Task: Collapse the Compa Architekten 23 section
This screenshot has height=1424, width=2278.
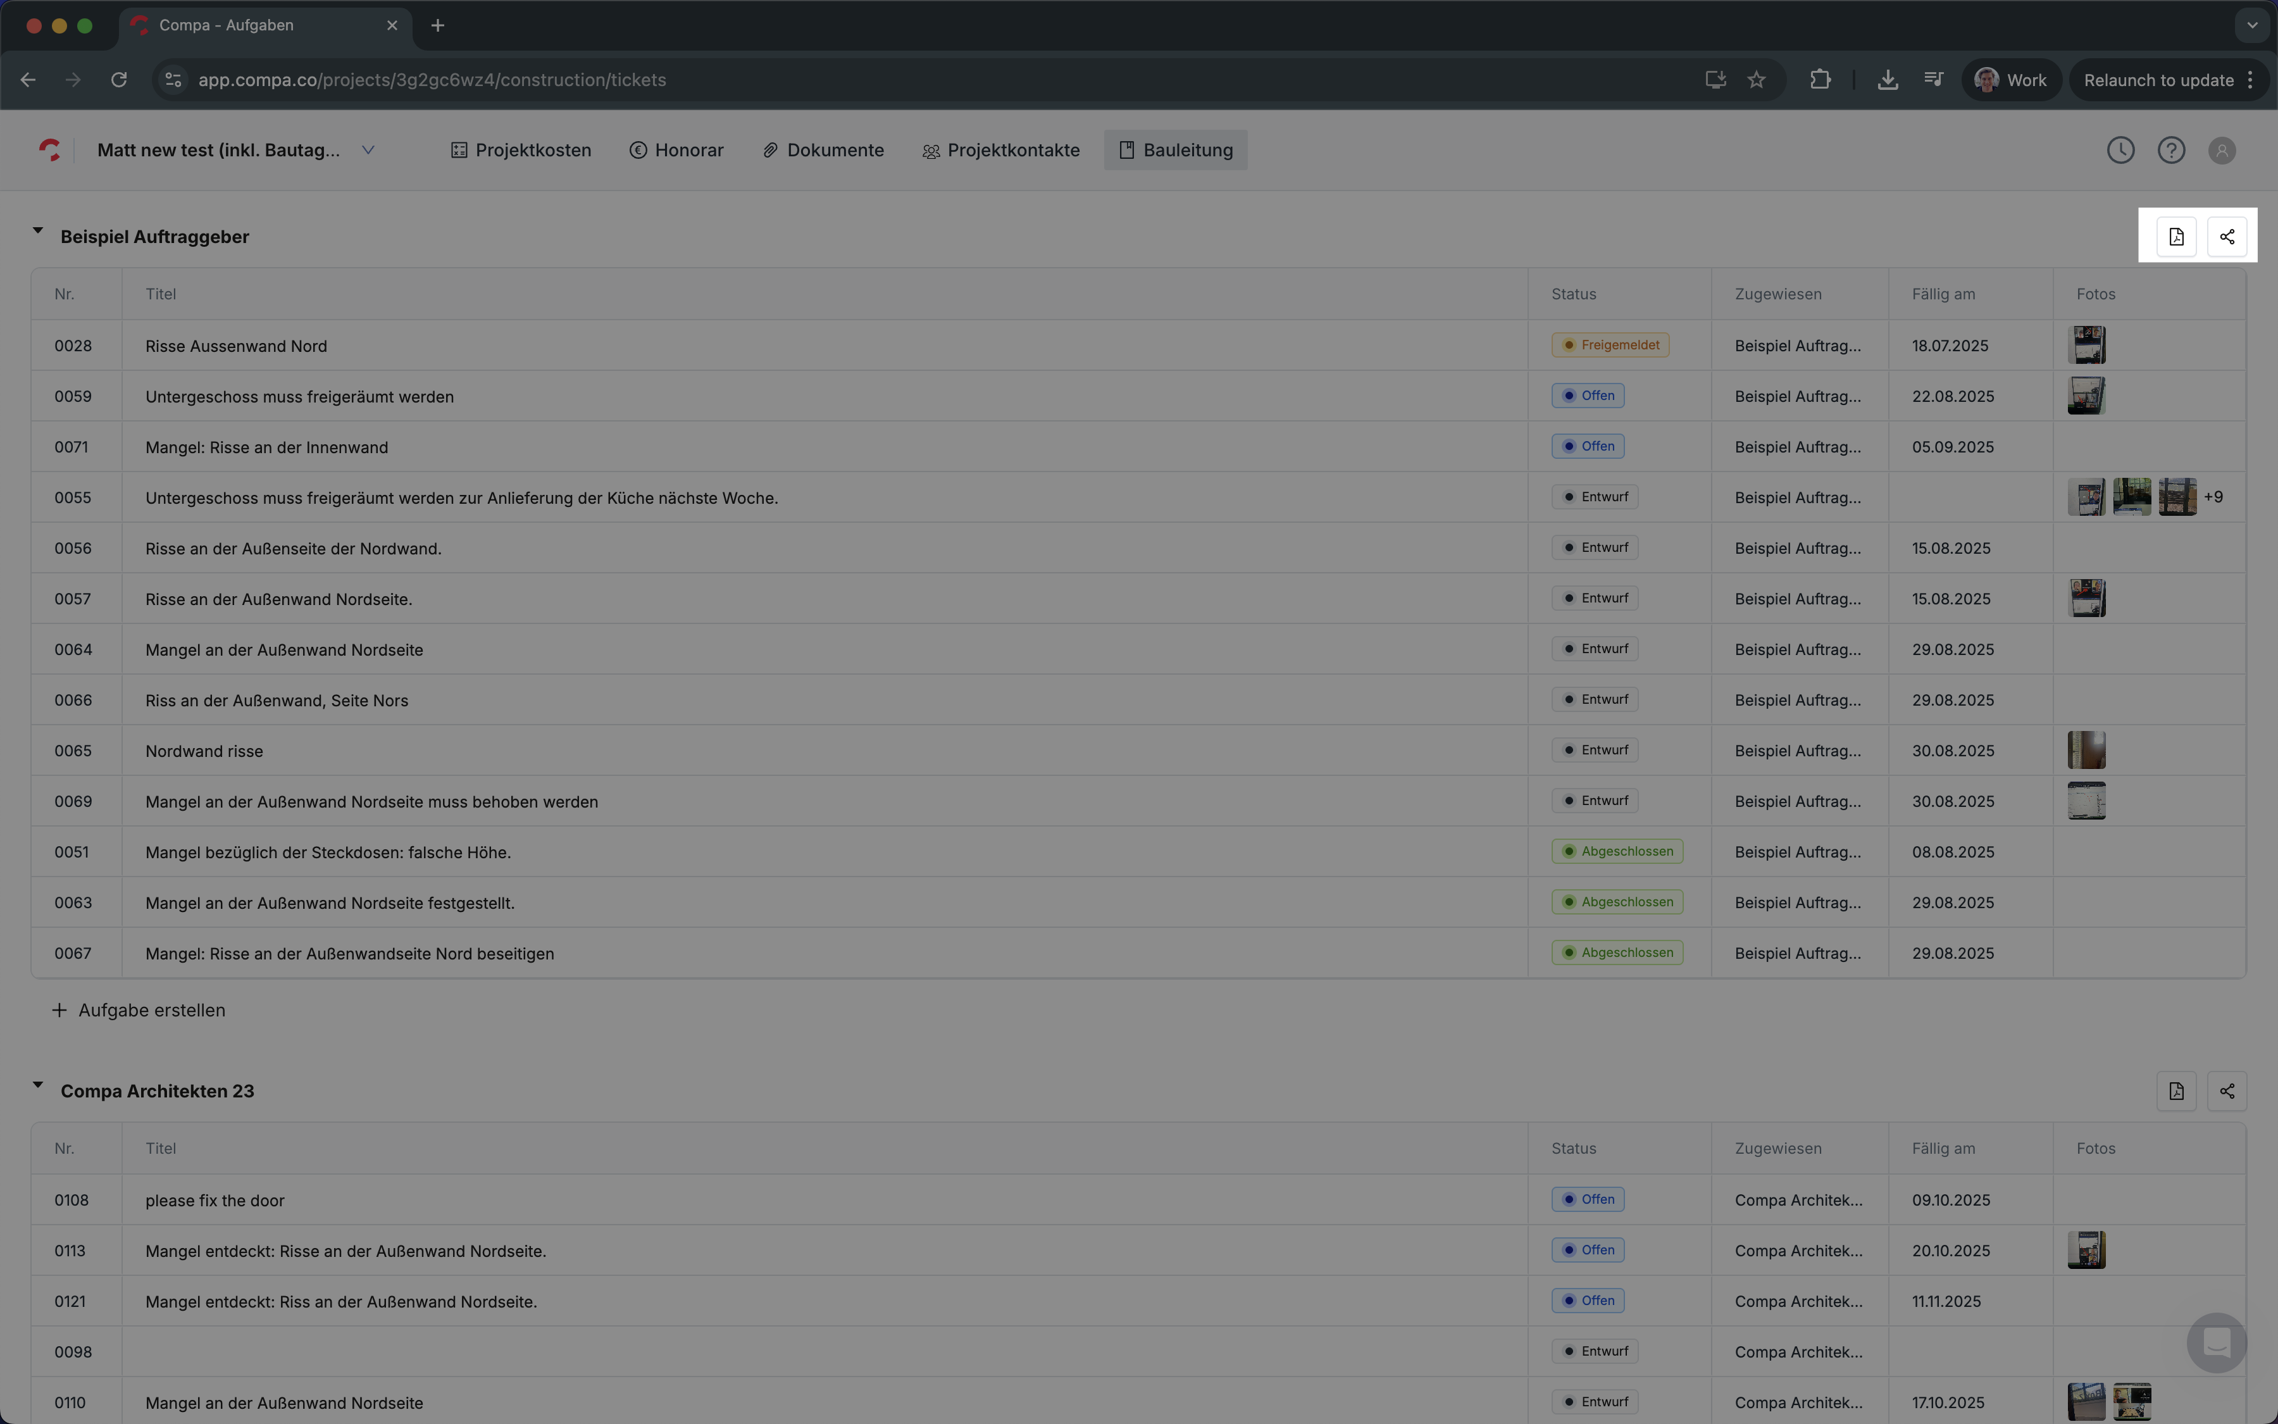Action: (x=38, y=1085)
